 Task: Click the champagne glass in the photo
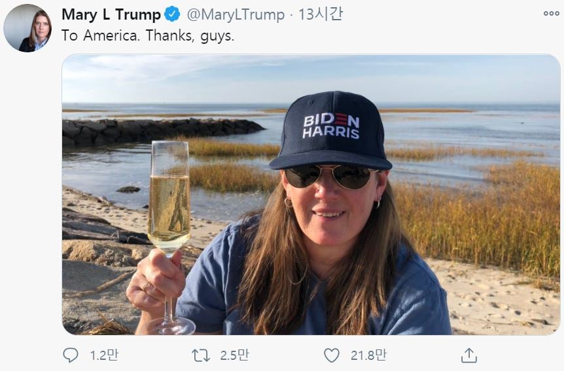(168, 196)
